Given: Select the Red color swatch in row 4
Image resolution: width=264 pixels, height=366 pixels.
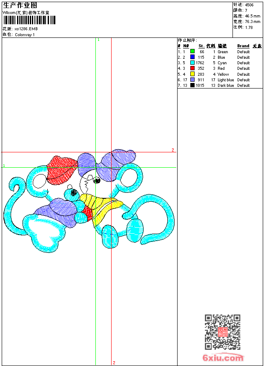Looking at the screenshot, I should click(x=192, y=68).
